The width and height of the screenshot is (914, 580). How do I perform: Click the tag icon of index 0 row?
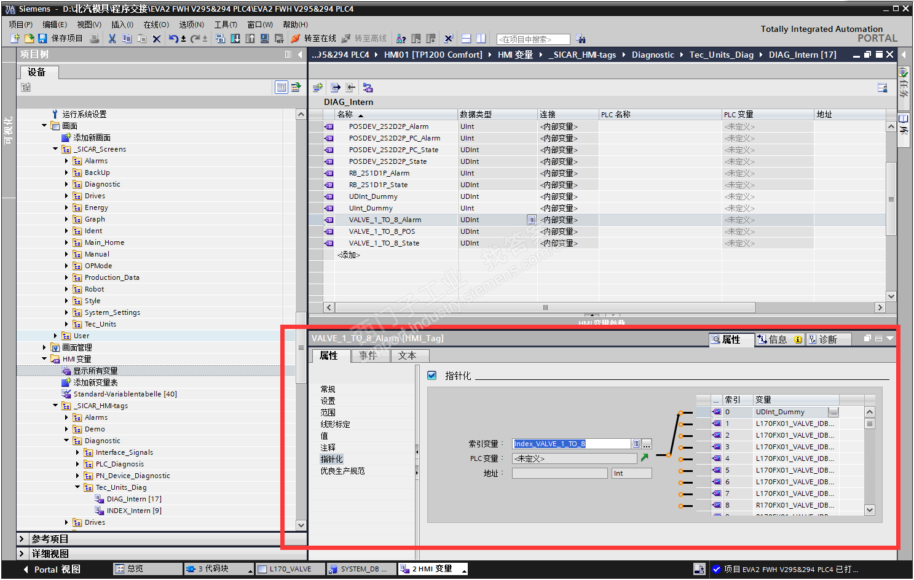coord(717,412)
